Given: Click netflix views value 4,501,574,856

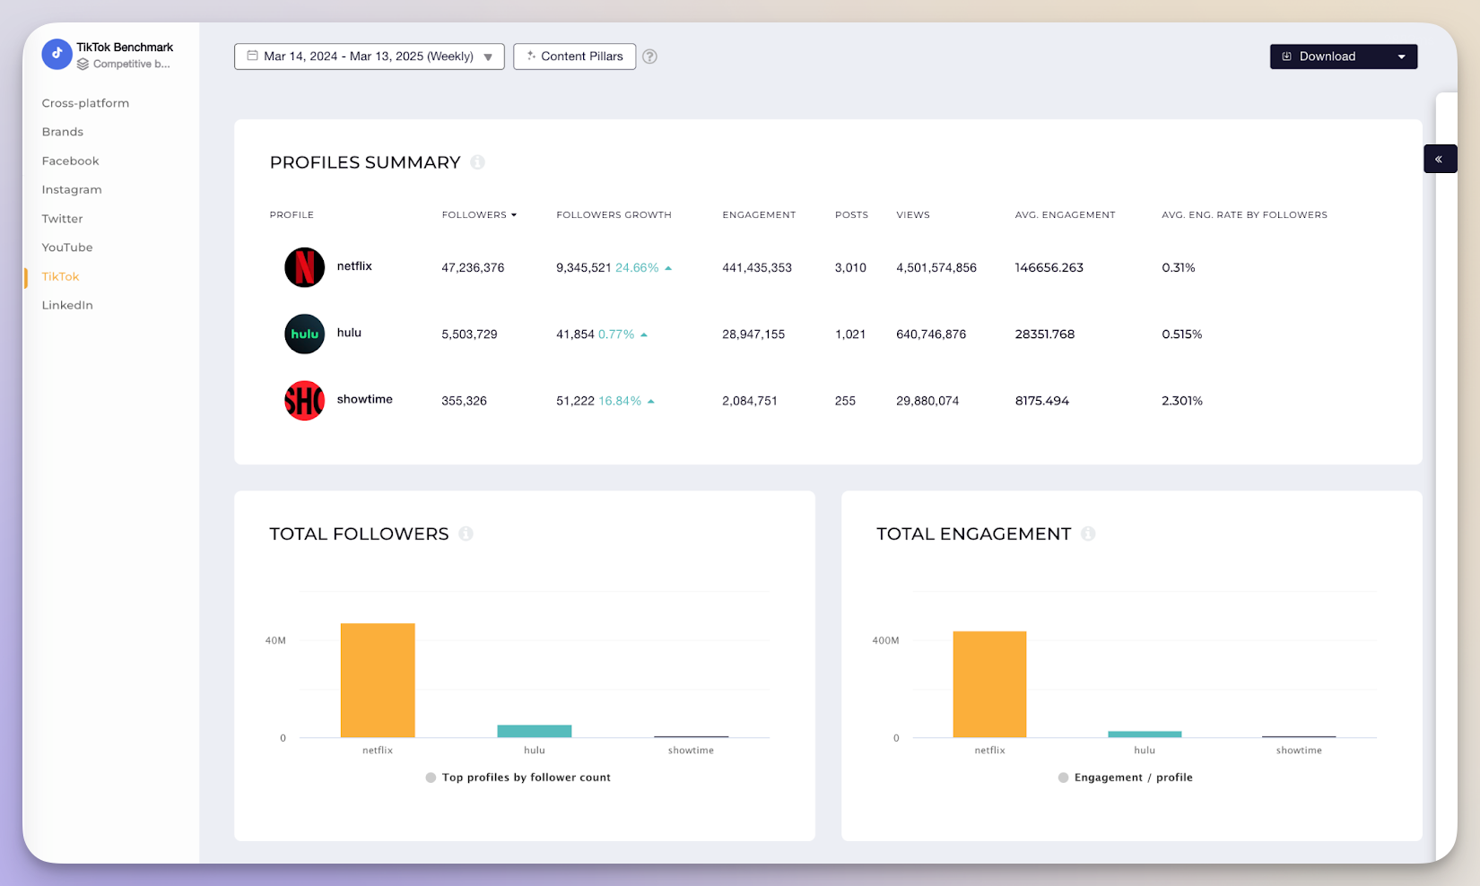Looking at the screenshot, I should point(936,268).
